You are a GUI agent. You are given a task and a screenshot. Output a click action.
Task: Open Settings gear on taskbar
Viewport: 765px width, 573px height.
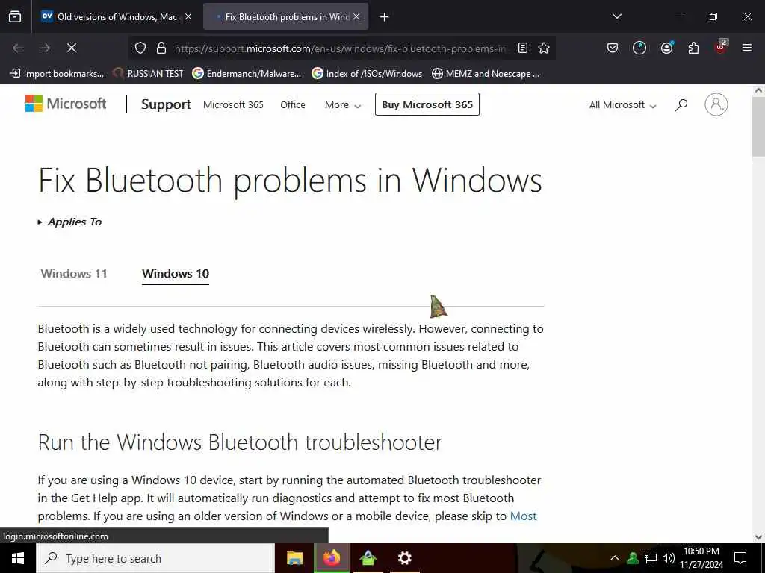[404, 558]
